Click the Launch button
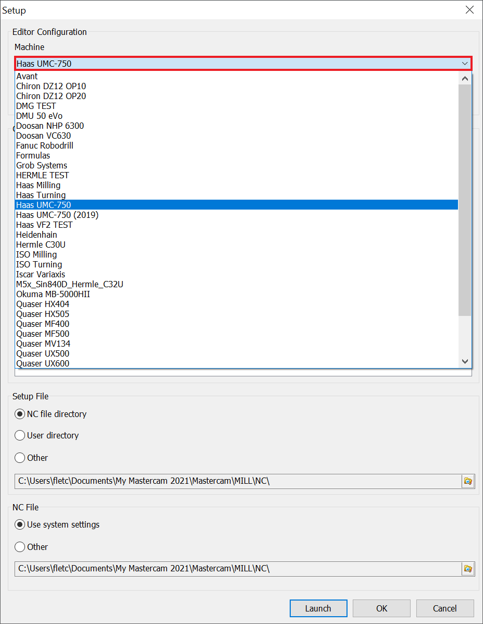The height and width of the screenshot is (624, 483). [318, 608]
